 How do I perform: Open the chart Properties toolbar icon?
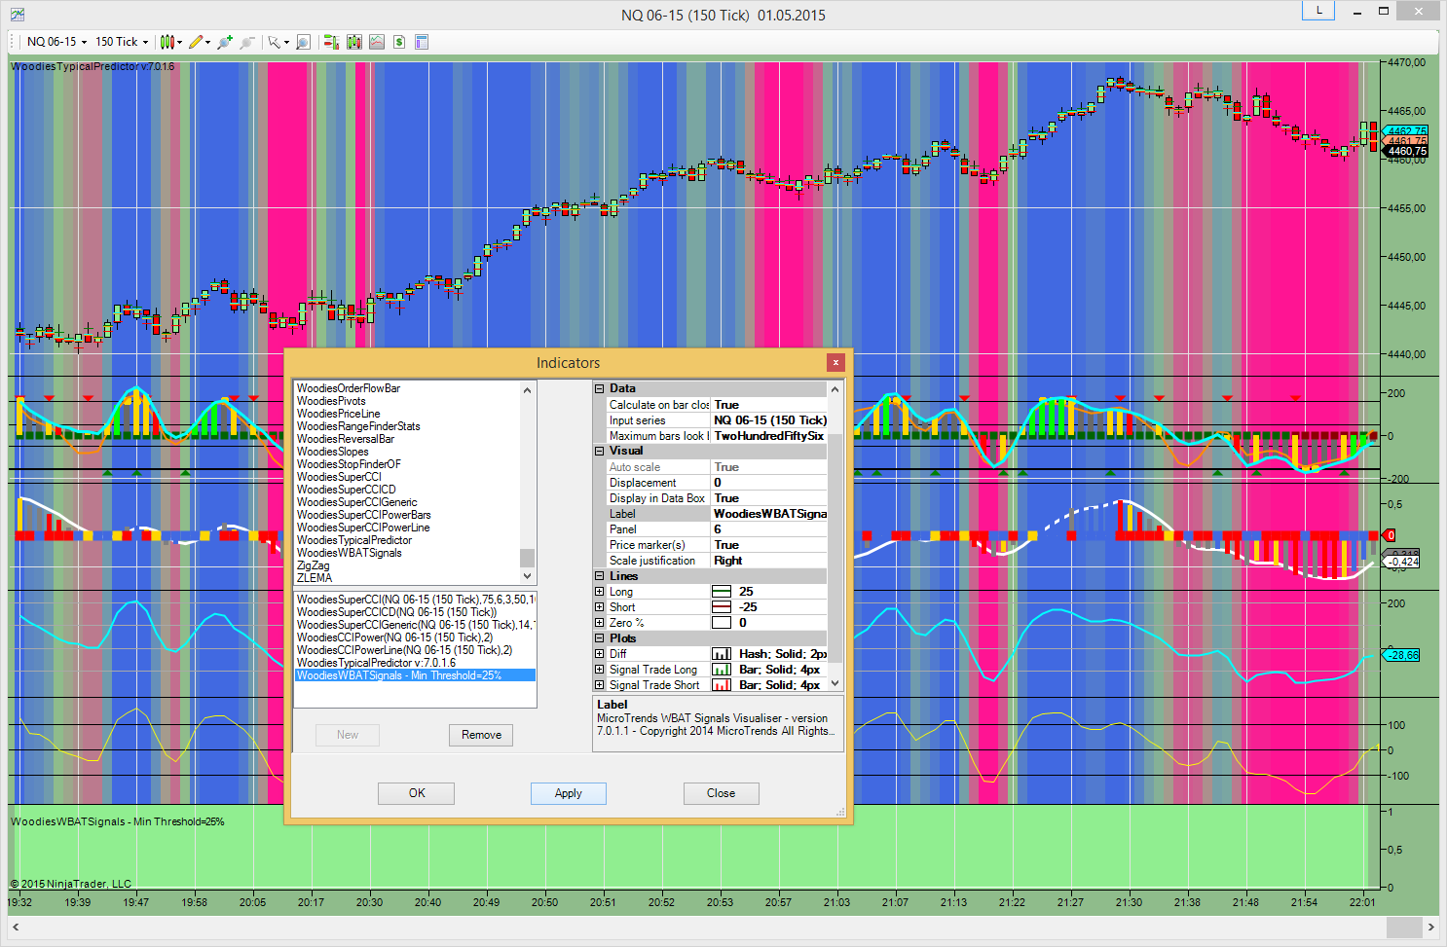click(422, 42)
